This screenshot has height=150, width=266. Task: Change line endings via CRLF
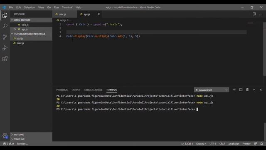[222, 144]
